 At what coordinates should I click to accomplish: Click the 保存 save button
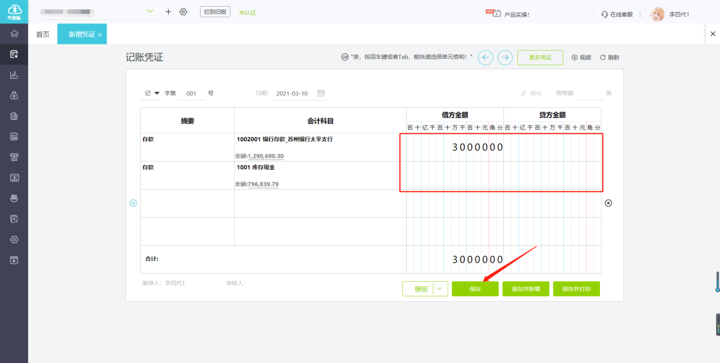pos(475,288)
